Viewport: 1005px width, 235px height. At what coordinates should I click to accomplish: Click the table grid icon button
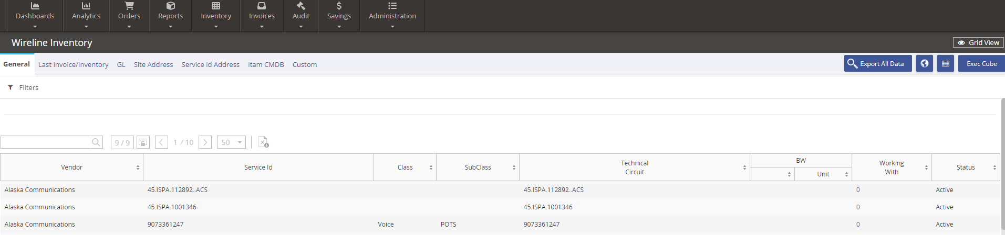pos(946,63)
